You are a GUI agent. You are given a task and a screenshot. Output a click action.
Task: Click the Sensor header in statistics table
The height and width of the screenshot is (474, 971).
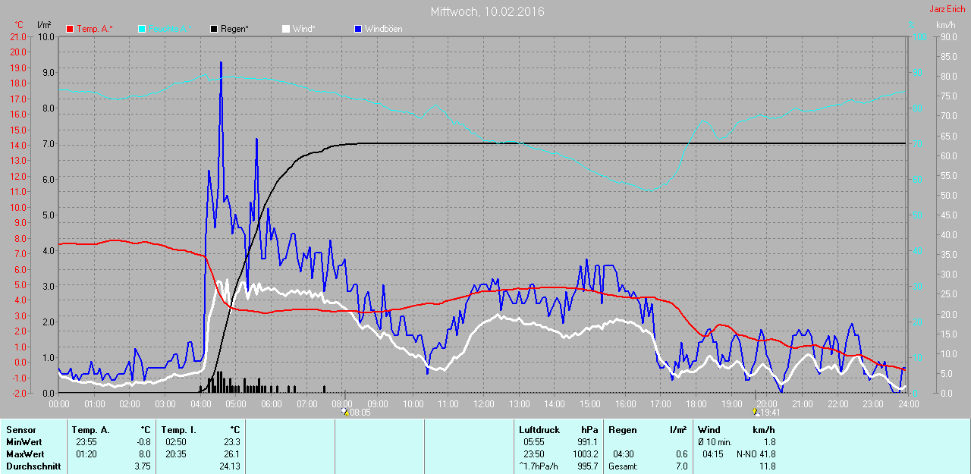(21, 430)
